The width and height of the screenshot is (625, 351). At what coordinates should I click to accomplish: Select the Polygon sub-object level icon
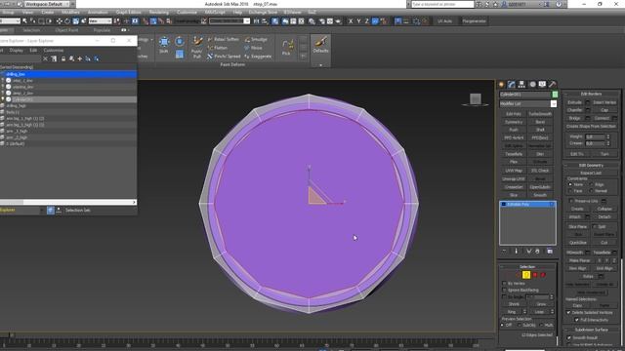click(535, 275)
